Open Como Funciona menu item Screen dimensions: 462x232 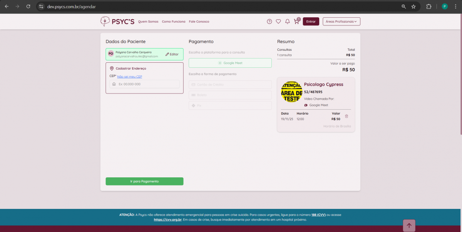click(174, 22)
